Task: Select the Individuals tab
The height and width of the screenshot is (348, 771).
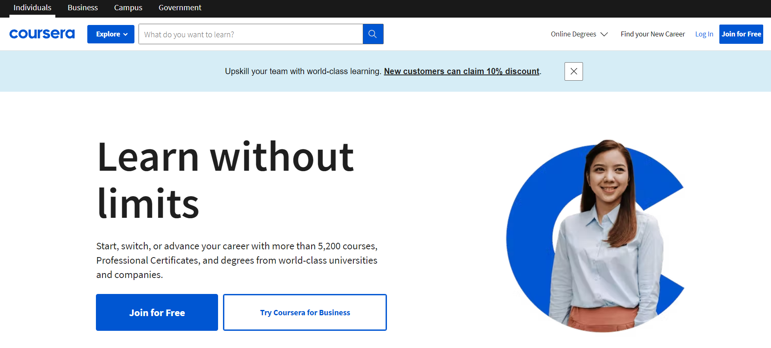Action: [x=32, y=8]
